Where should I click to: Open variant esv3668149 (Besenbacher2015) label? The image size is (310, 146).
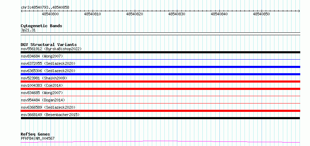point(50,115)
